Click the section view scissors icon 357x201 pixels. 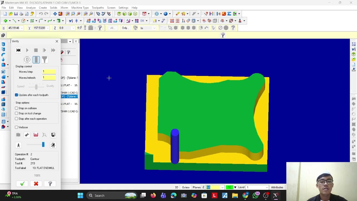click(27, 135)
